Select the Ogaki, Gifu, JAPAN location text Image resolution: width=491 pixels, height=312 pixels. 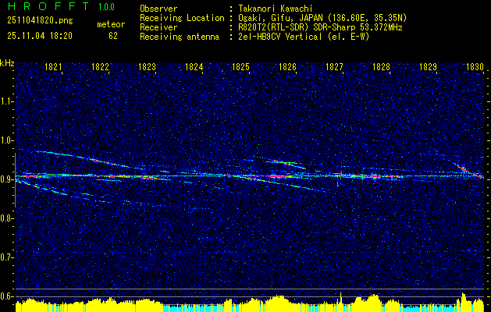pyautogui.click(x=322, y=18)
